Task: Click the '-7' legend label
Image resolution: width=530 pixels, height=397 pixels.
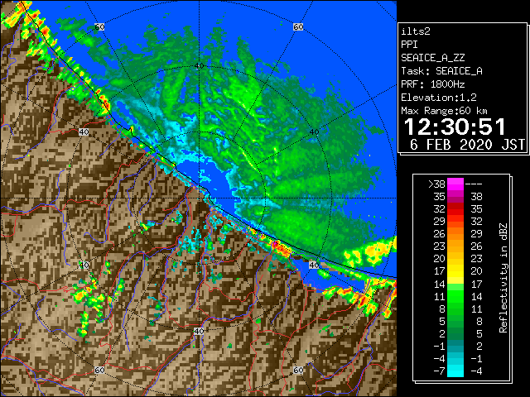Action: [x=439, y=371]
